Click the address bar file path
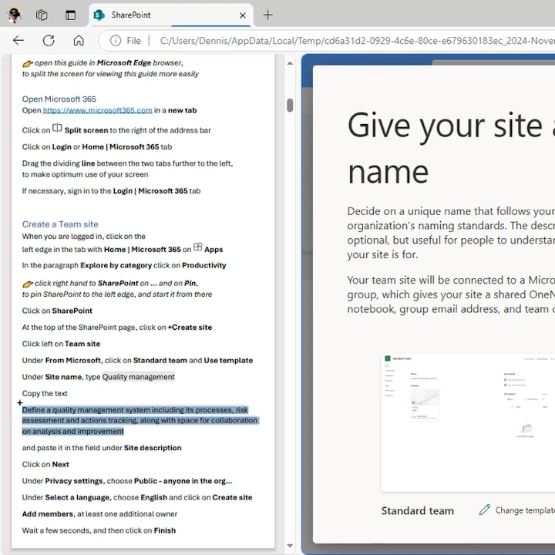The image size is (555, 555). tap(357, 41)
